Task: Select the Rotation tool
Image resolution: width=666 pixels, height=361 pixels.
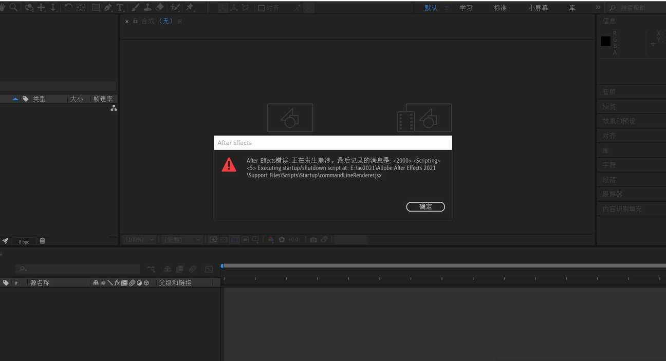Action: click(68, 8)
